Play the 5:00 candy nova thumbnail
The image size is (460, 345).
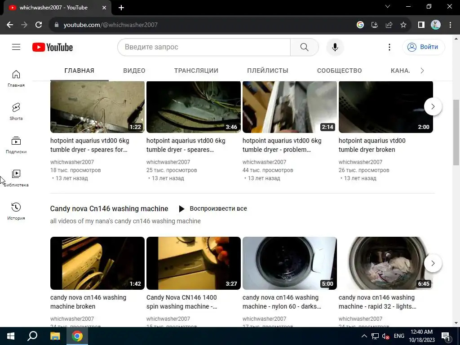(x=290, y=263)
